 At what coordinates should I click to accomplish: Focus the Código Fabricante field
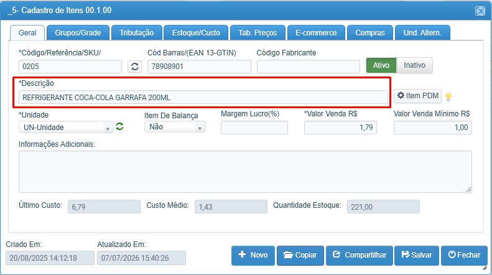click(x=309, y=67)
